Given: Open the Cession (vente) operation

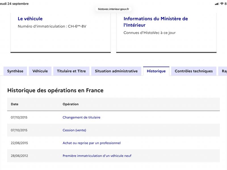Looking at the screenshot, I should (74, 130).
